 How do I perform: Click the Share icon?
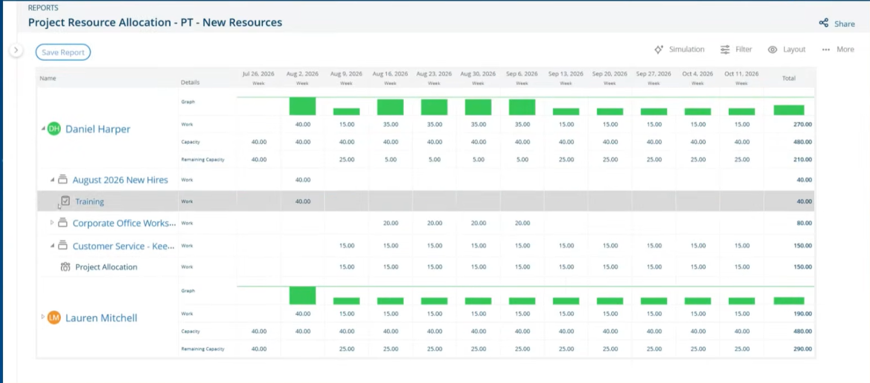pyautogui.click(x=824, y=23)
